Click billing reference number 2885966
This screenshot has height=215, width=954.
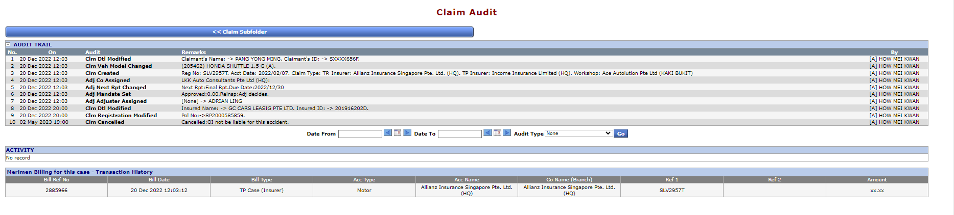coord(56,191)
